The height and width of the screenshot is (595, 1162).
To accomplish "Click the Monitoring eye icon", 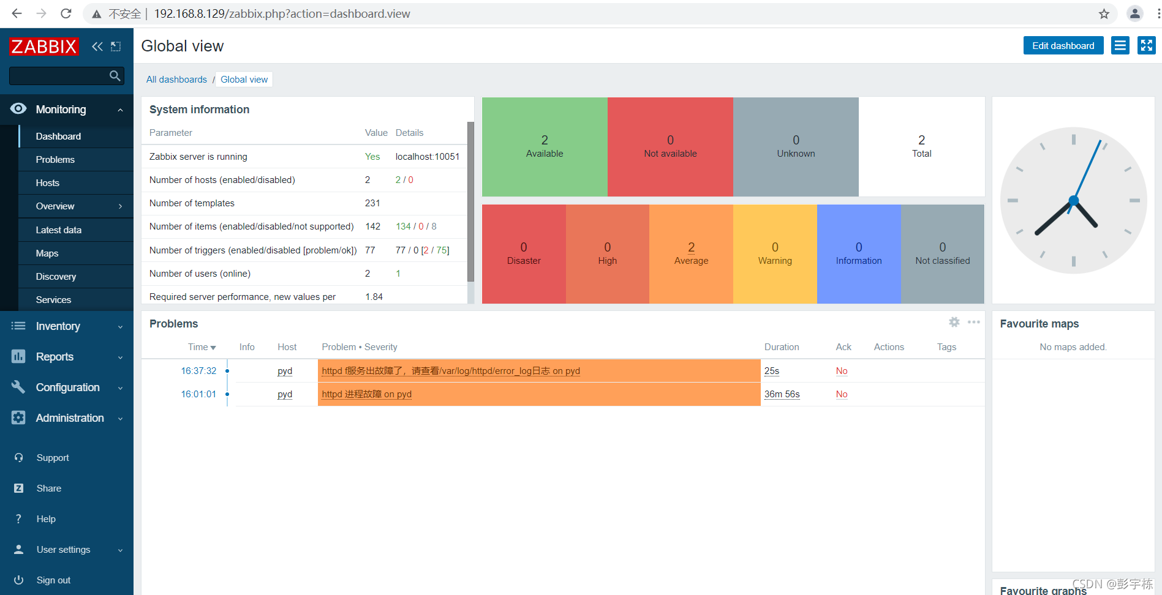I will click(18, 109).
